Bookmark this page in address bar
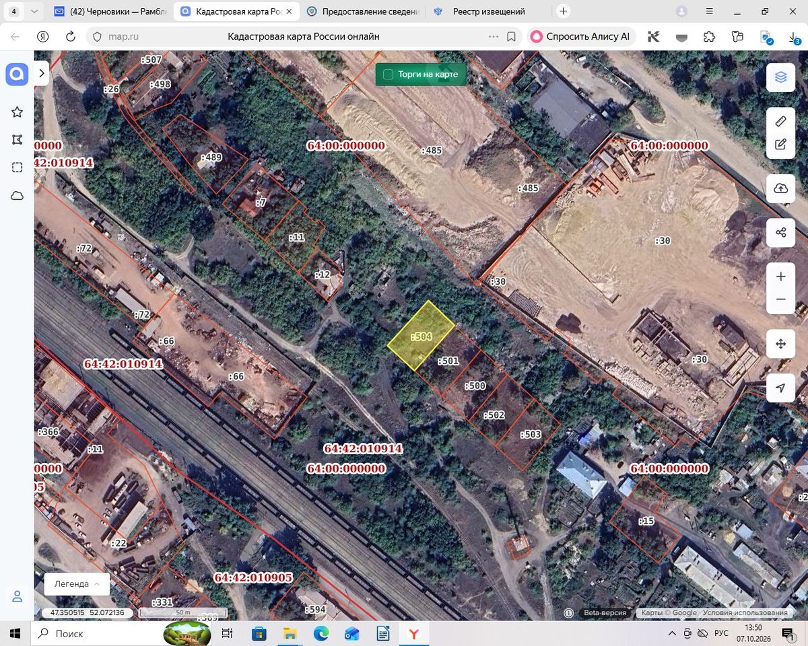 (x=511, y=36)
